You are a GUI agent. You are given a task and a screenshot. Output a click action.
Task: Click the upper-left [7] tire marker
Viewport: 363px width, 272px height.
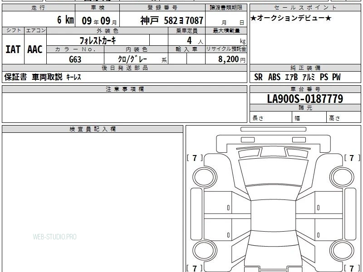click(x=195, y=158)
